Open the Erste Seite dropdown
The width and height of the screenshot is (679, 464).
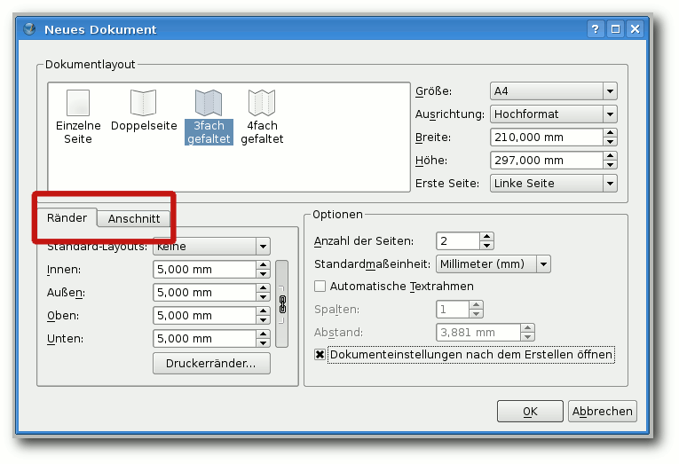(554, 184)
